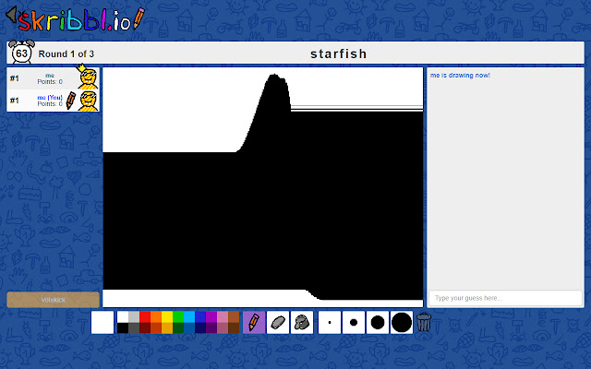This screenshot has width=591, height=369.
Task: Click the current color preview box
Action: pos(103,322)
